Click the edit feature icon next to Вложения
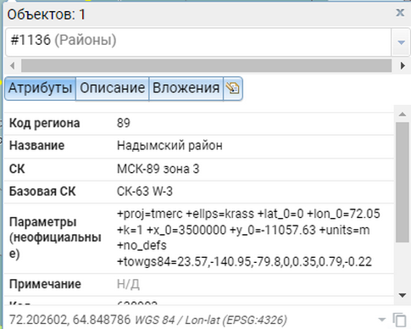The width and height of the screenshot is (411, 329). point(233,88)
